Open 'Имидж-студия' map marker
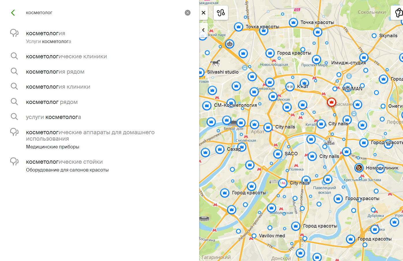Image resolution: width=403 pixels, height=261 pixels. coord(326,63)
